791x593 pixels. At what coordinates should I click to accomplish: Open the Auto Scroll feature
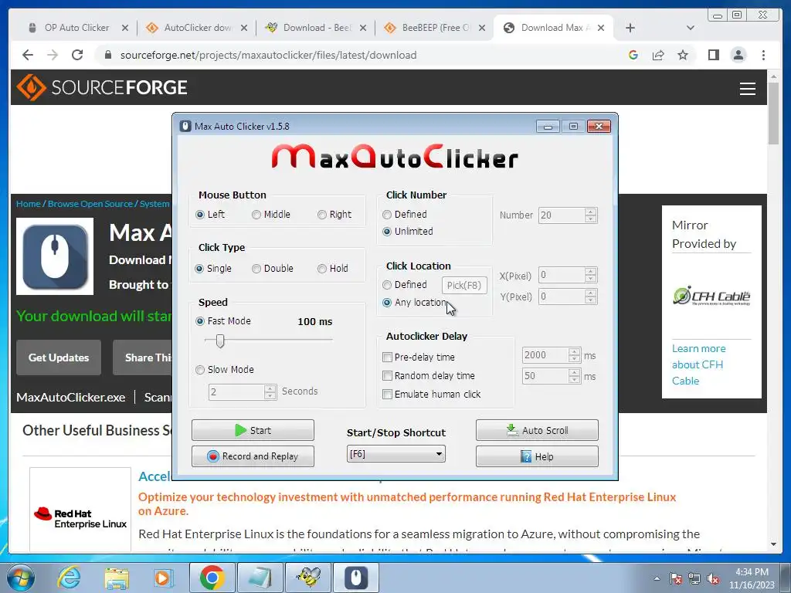[538, 430]
